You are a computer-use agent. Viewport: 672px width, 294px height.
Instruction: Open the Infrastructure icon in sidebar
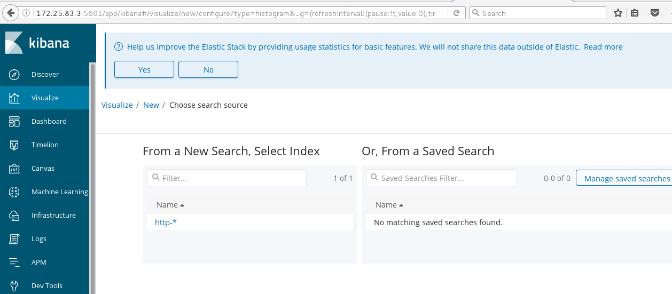pyautogui.click(x=14, y=215)
